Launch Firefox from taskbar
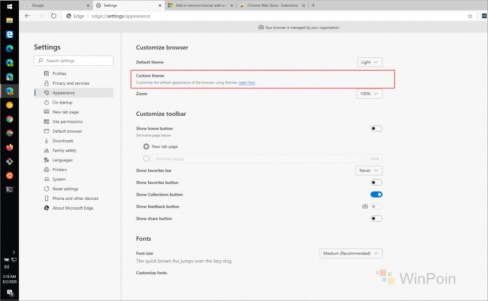Screen dimensions: 488x301 (x=9, y=147)
